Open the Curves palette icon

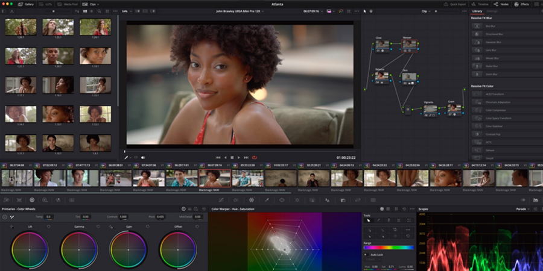click(x=221, y=200)
